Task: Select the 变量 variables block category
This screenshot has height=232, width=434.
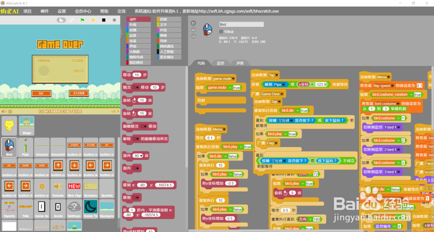Action: (x=138, y=41)
